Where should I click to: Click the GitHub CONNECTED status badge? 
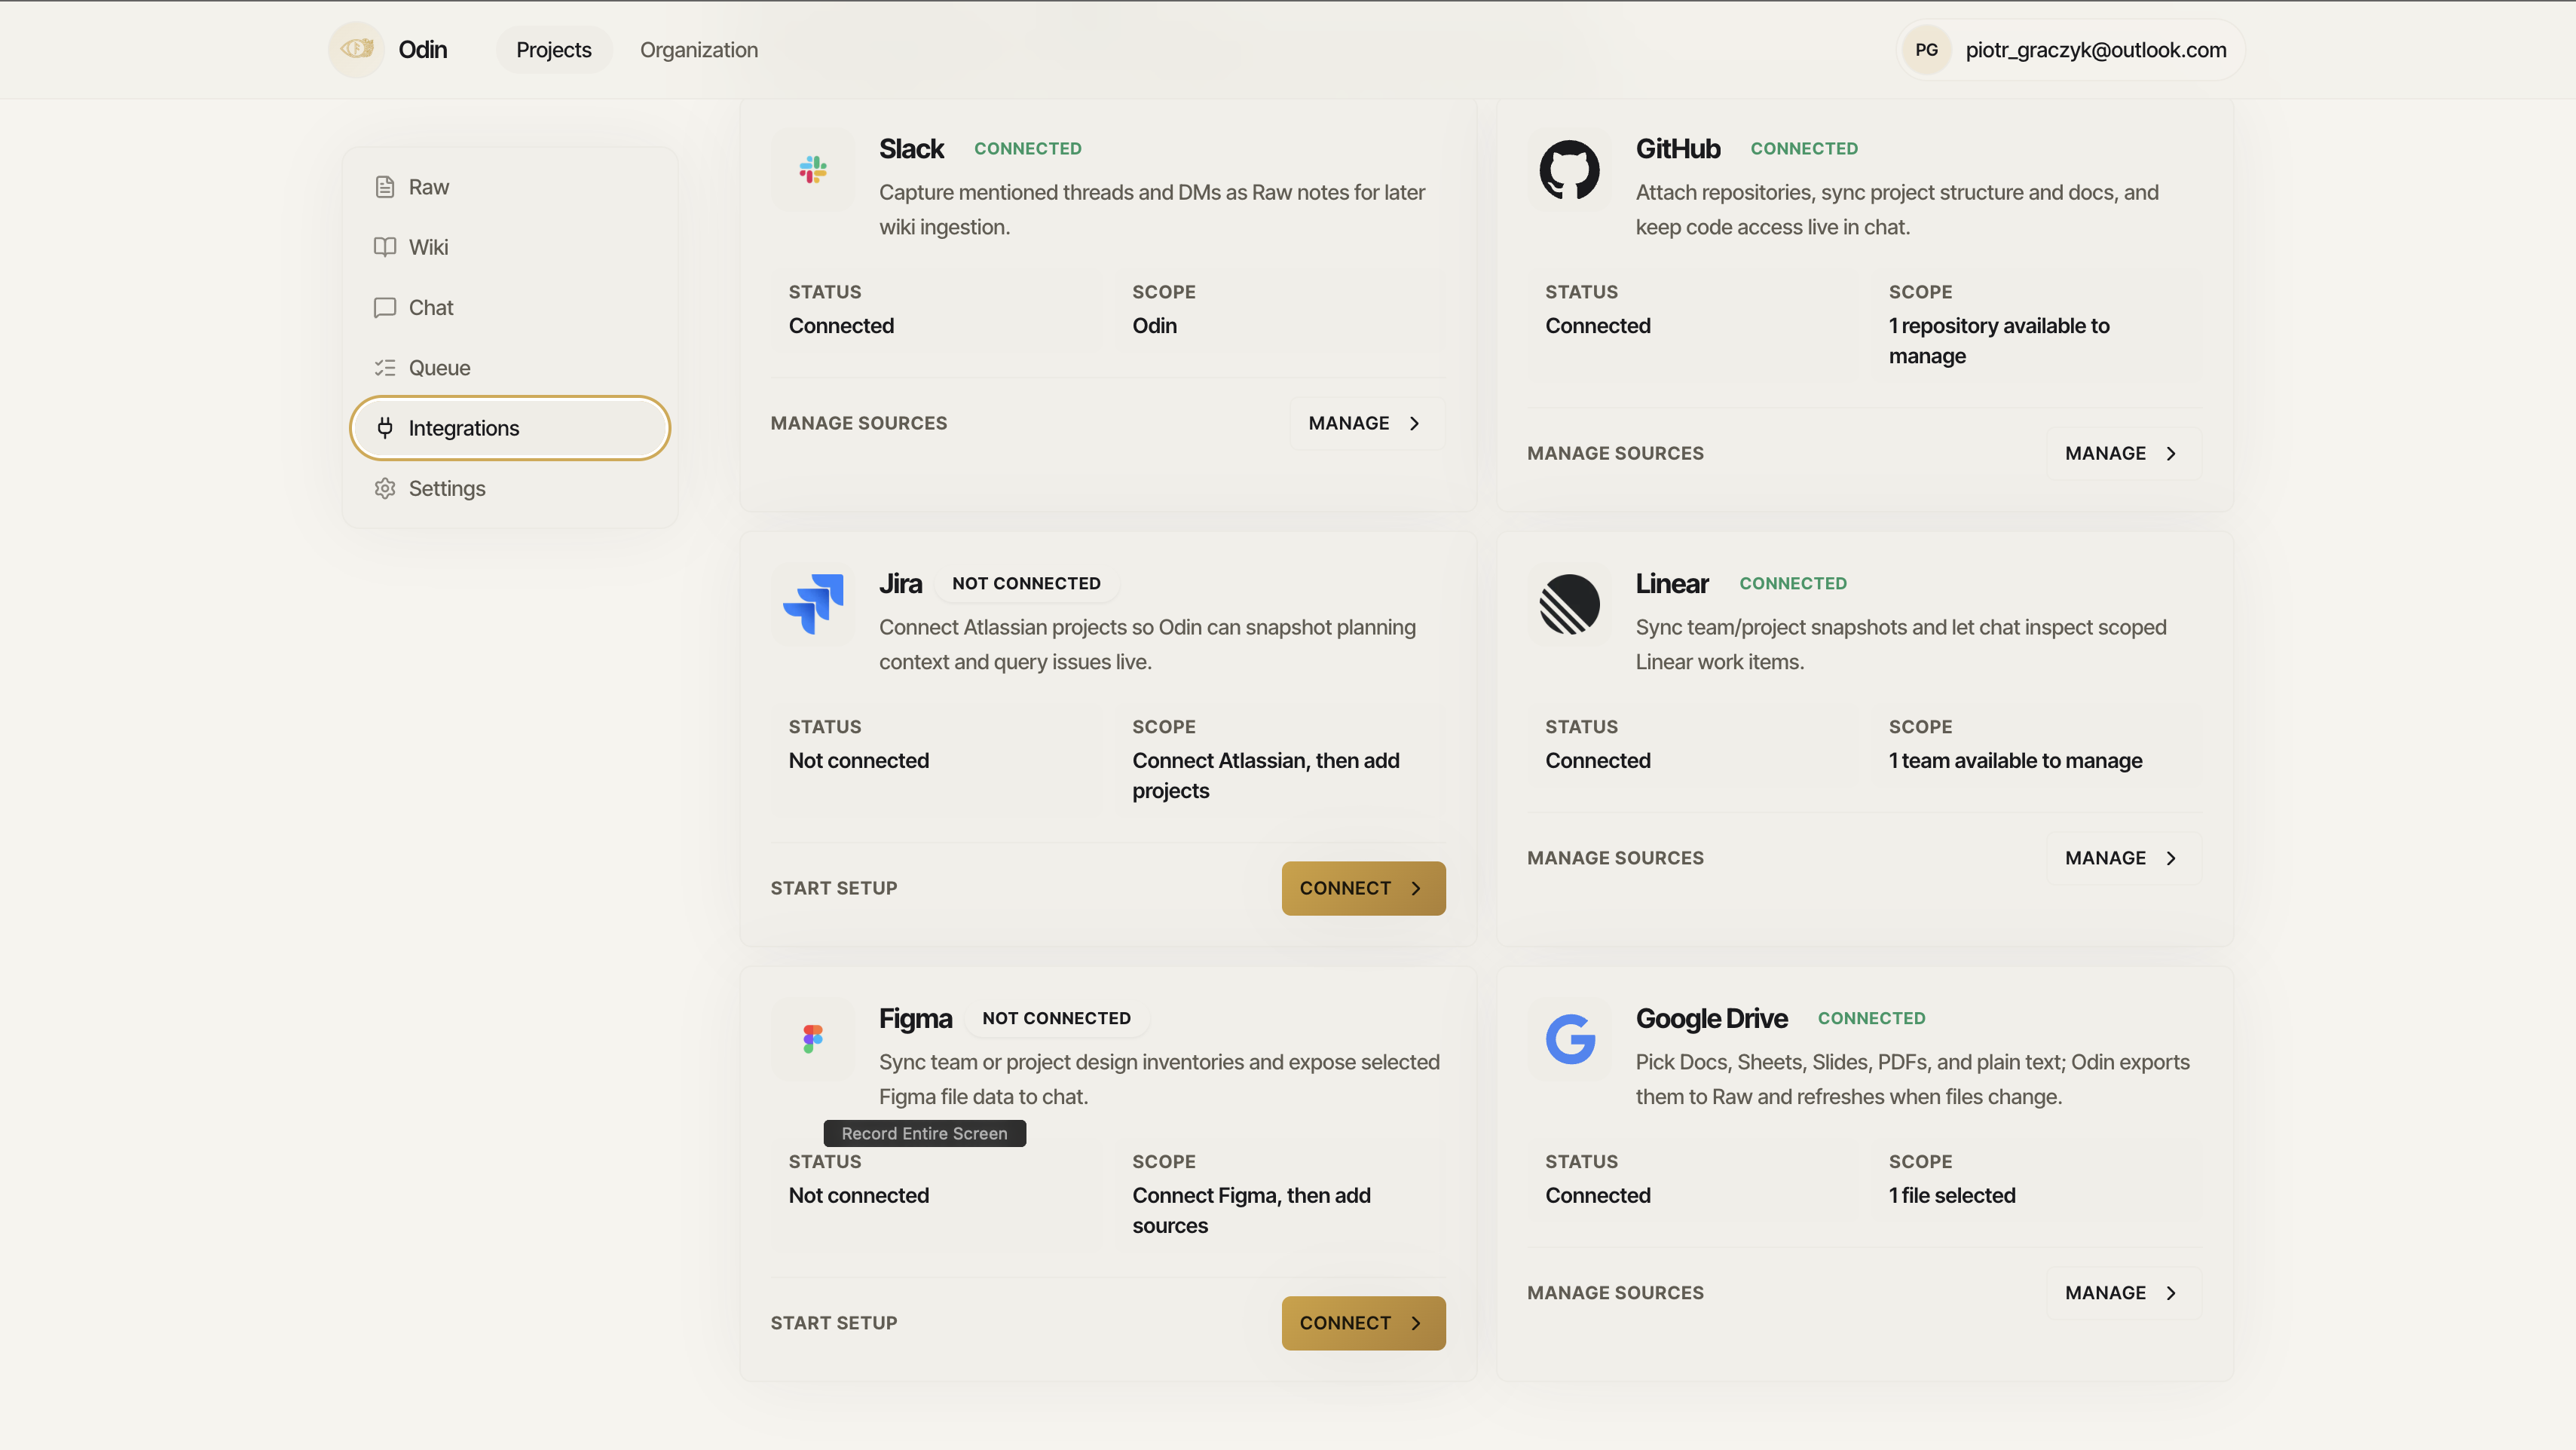[x=1804, y=148]
